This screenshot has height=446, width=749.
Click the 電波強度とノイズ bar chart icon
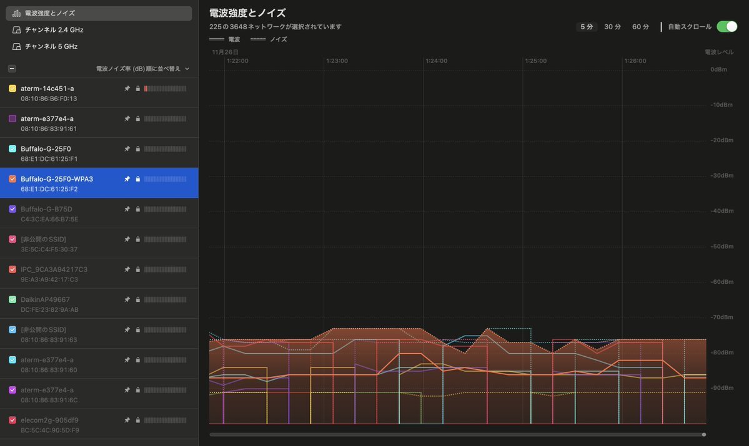tap(16, 13)
